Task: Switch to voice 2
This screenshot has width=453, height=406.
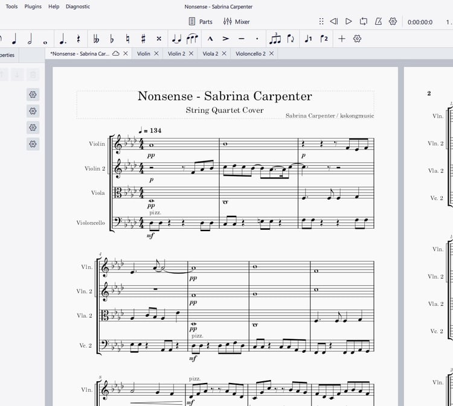Action: (324, 39)
